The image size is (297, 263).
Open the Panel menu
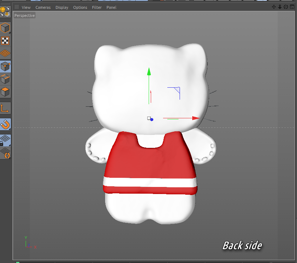coord(111,7)
